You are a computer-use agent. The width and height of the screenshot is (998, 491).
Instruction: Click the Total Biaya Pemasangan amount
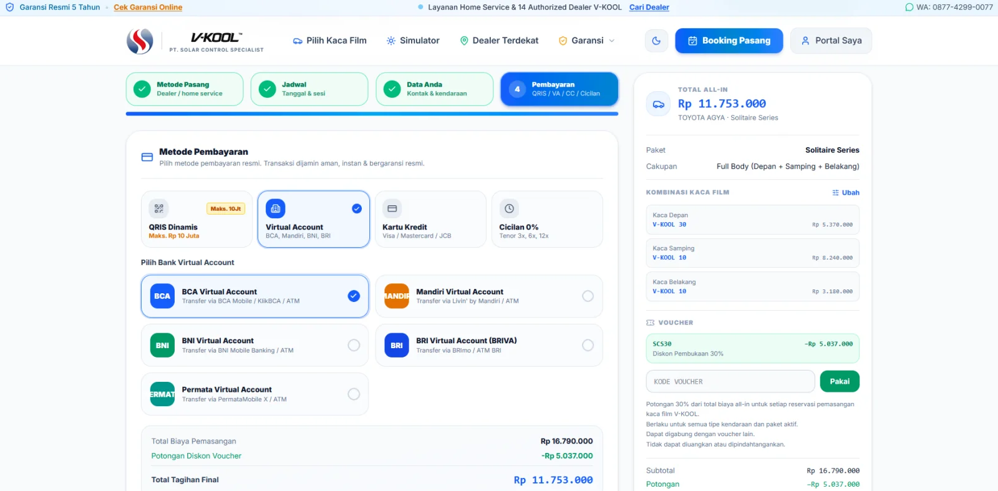click(567, 441)
